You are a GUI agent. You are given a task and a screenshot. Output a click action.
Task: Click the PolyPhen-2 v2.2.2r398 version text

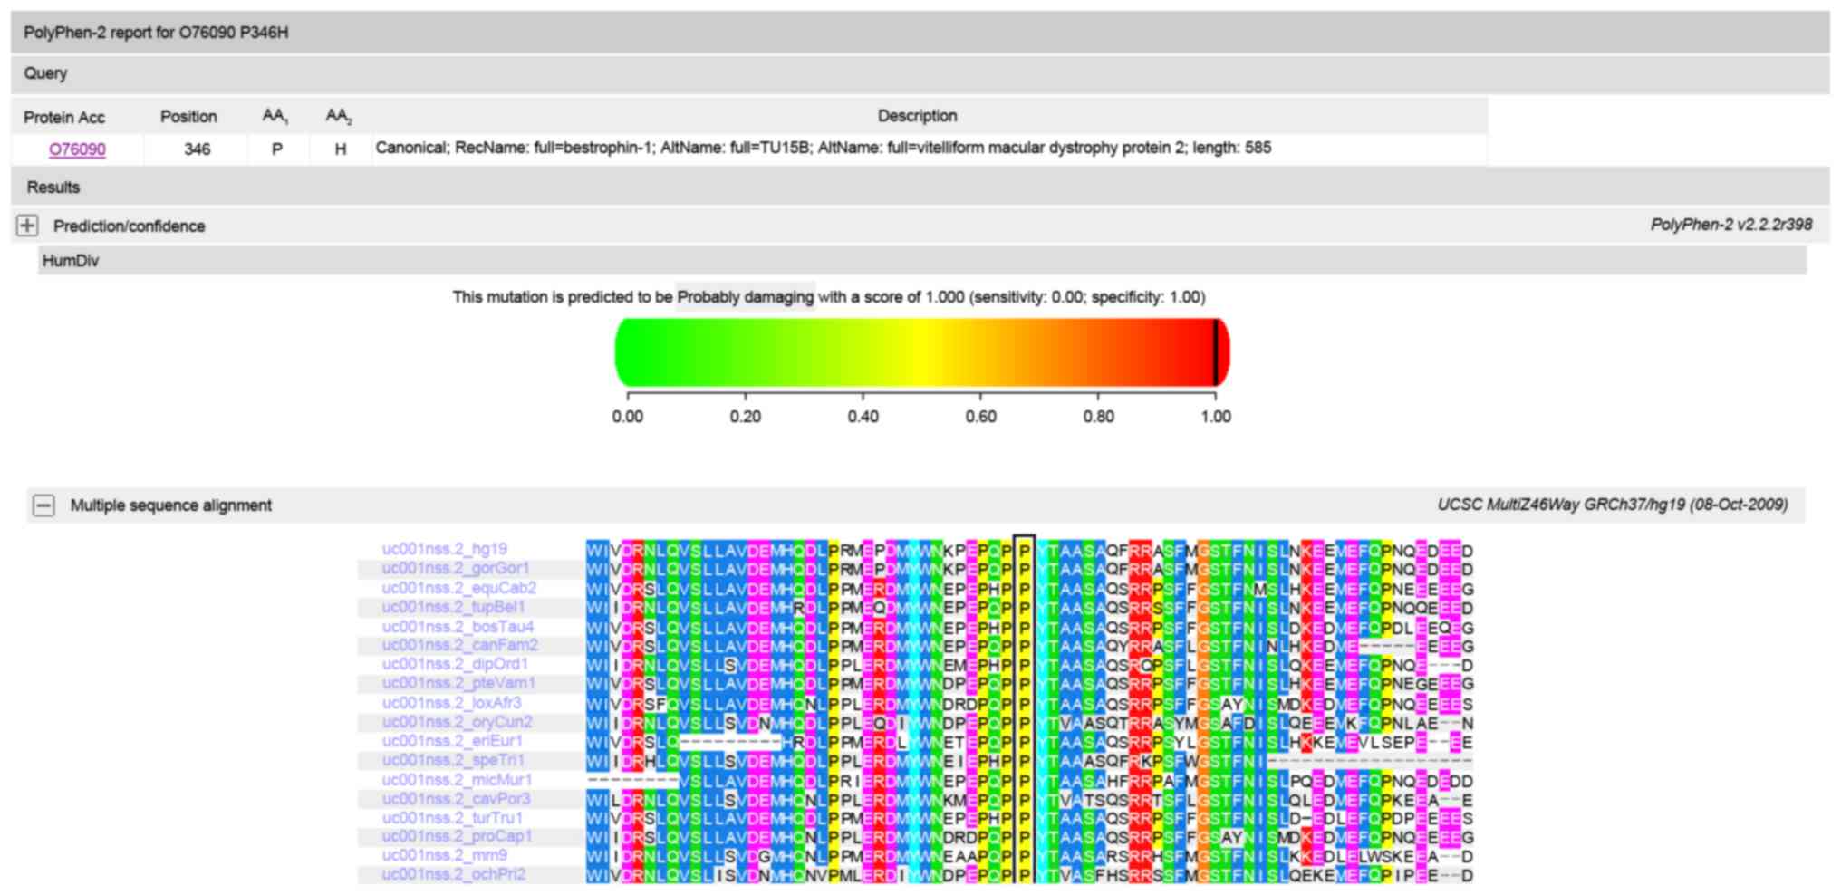(1730, 226)
